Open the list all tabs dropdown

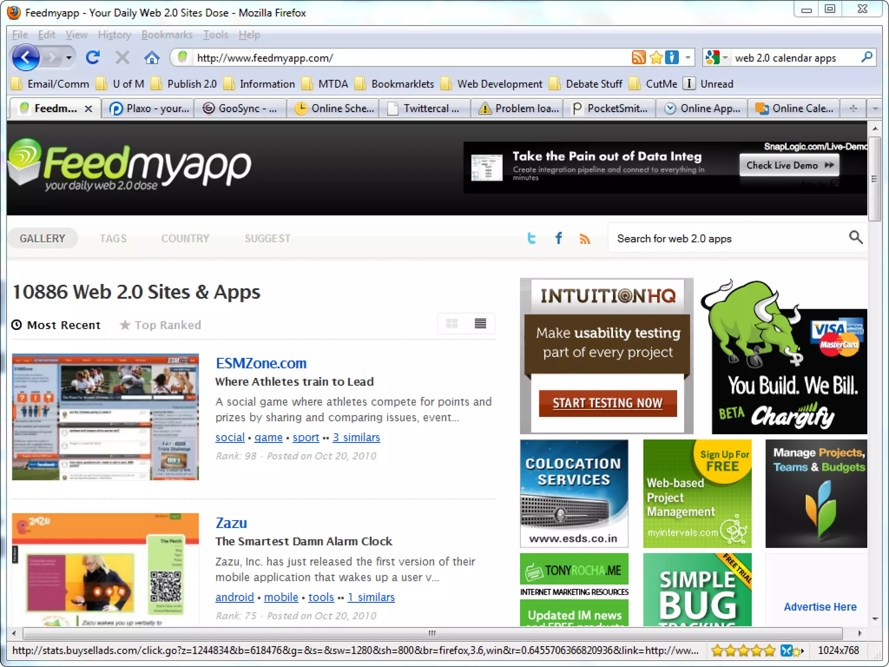[875, 109]
